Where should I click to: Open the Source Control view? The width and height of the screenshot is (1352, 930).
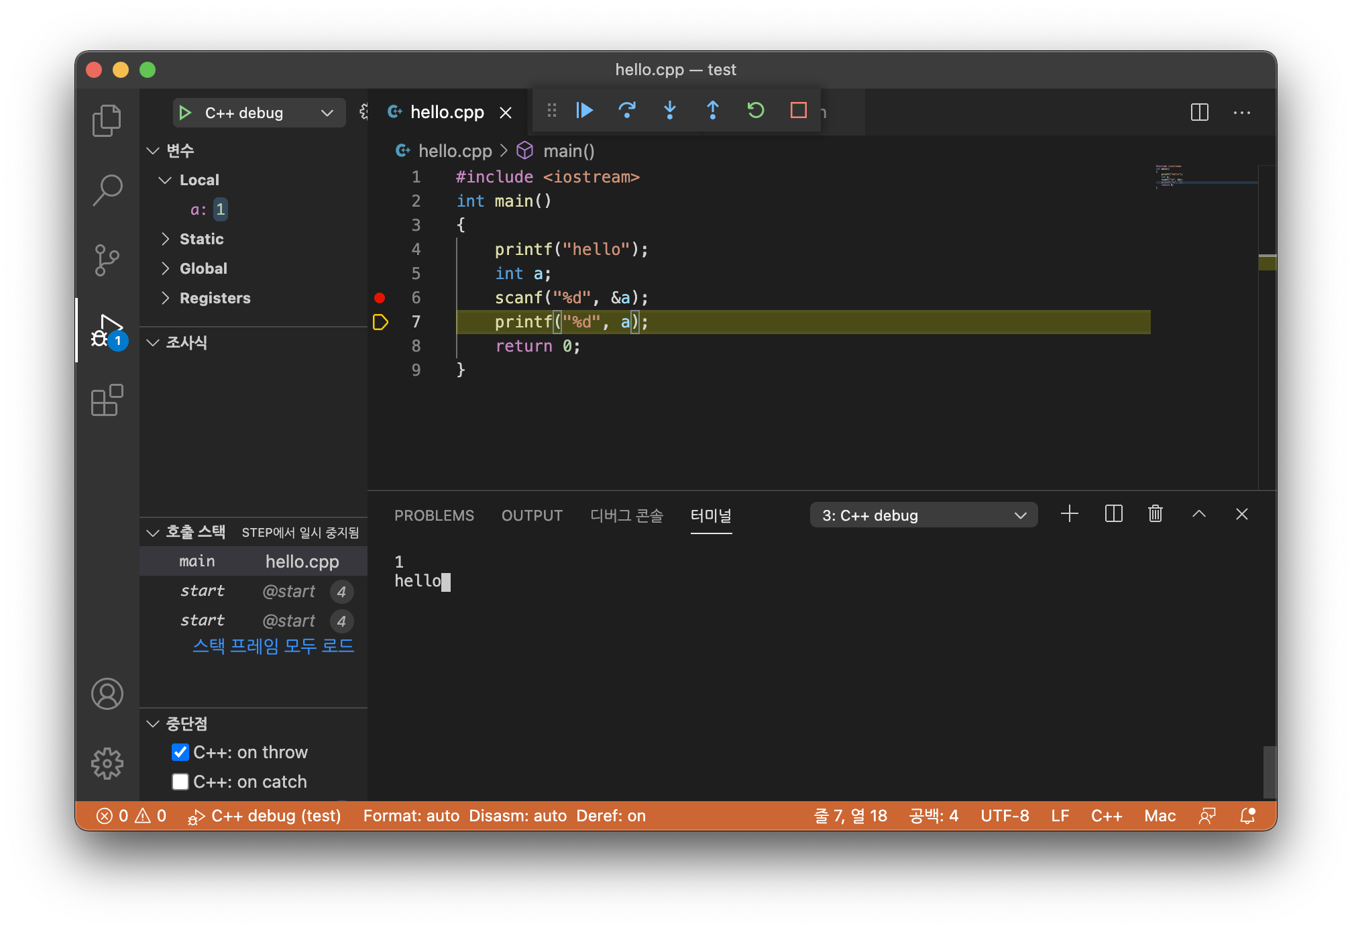coord(107,260)
